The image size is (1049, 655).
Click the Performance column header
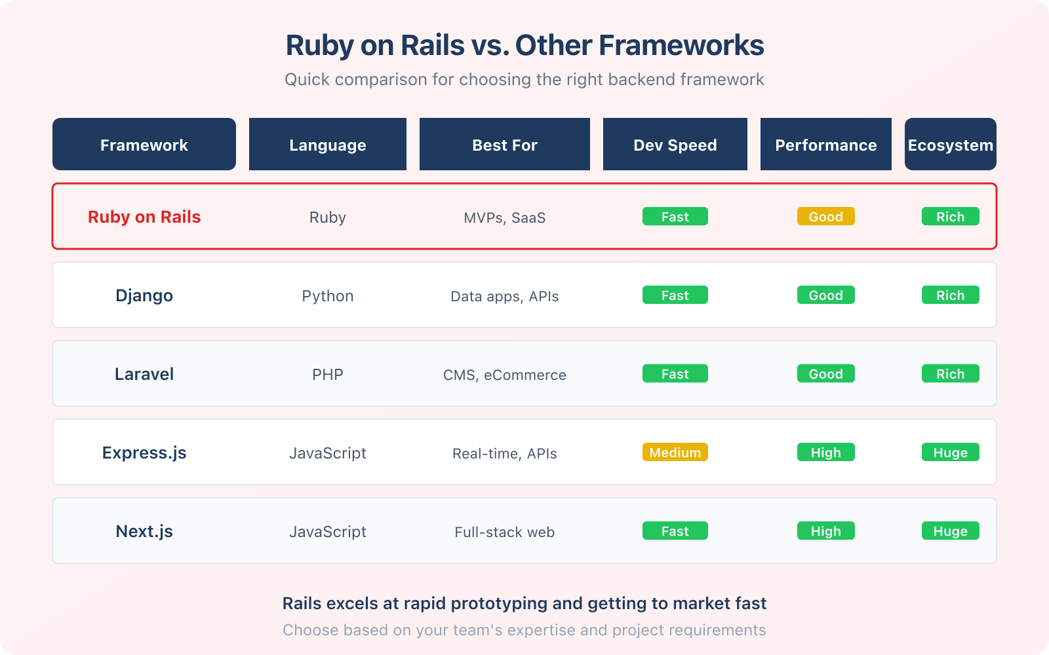click(825, 144)
